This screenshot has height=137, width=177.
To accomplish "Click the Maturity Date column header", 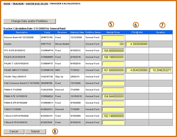I will [77, 32].
